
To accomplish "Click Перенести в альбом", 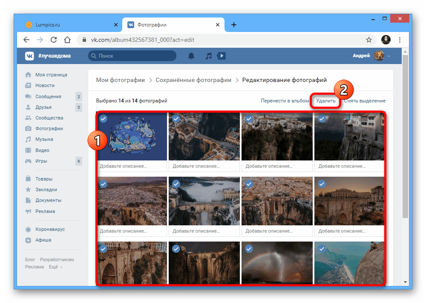I will (x=285, y=101).
